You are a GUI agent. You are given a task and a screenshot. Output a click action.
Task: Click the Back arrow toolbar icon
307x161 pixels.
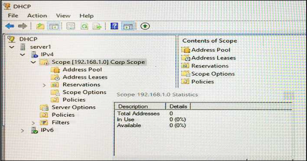(10, 26)
